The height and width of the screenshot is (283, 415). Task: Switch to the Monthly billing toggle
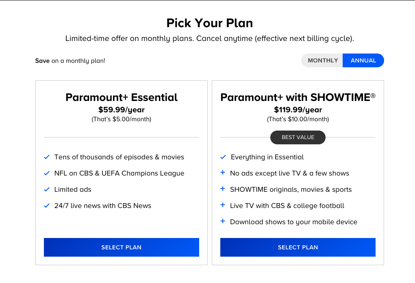tap(323, 60)
